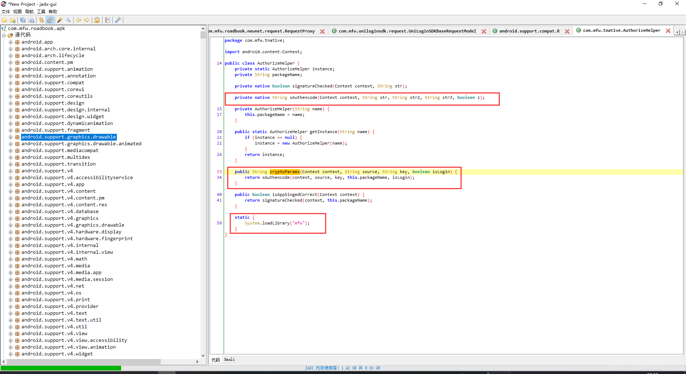Click the sync with editor arrows icon
686x374 pixels.
(41, 20)
